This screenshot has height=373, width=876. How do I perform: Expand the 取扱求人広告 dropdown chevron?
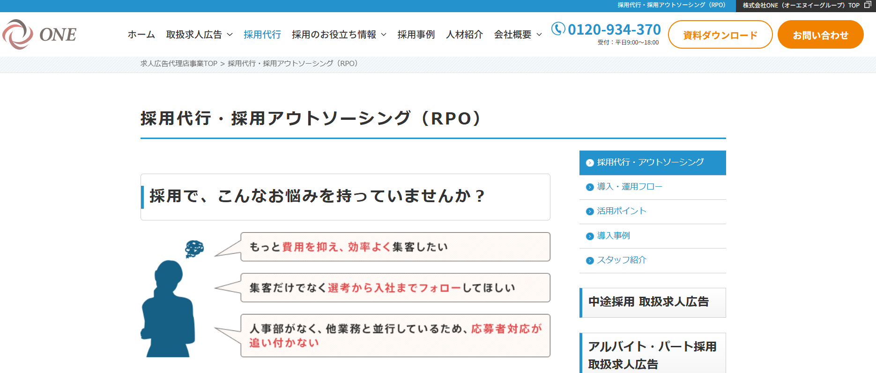pos(230,35)
